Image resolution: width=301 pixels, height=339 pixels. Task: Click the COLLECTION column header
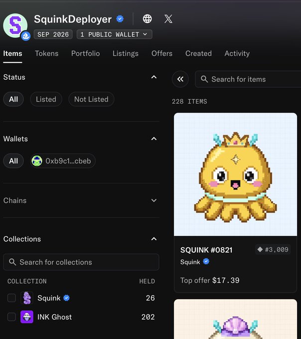point(27,281)
